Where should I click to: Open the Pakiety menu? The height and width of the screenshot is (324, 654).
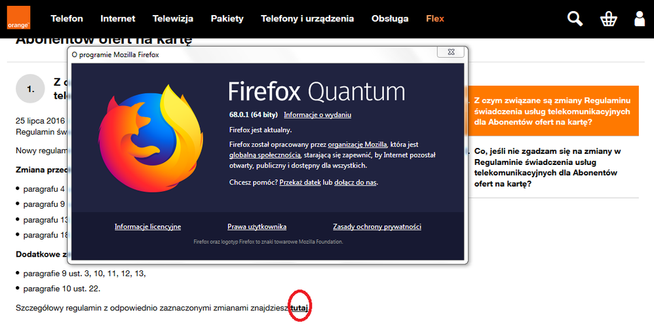point(227,19)
